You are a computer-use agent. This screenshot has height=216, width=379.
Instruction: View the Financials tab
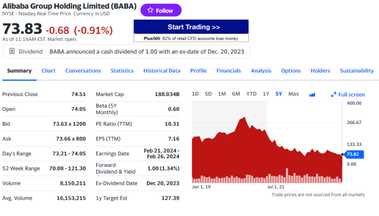click(x=229, y=71)
